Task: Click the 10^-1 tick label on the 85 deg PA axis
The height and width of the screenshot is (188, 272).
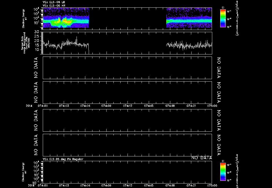Action: [x=36, y=183]
